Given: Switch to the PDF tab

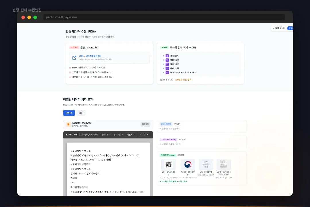Looking at the screenshot, I should coord(81,113).
